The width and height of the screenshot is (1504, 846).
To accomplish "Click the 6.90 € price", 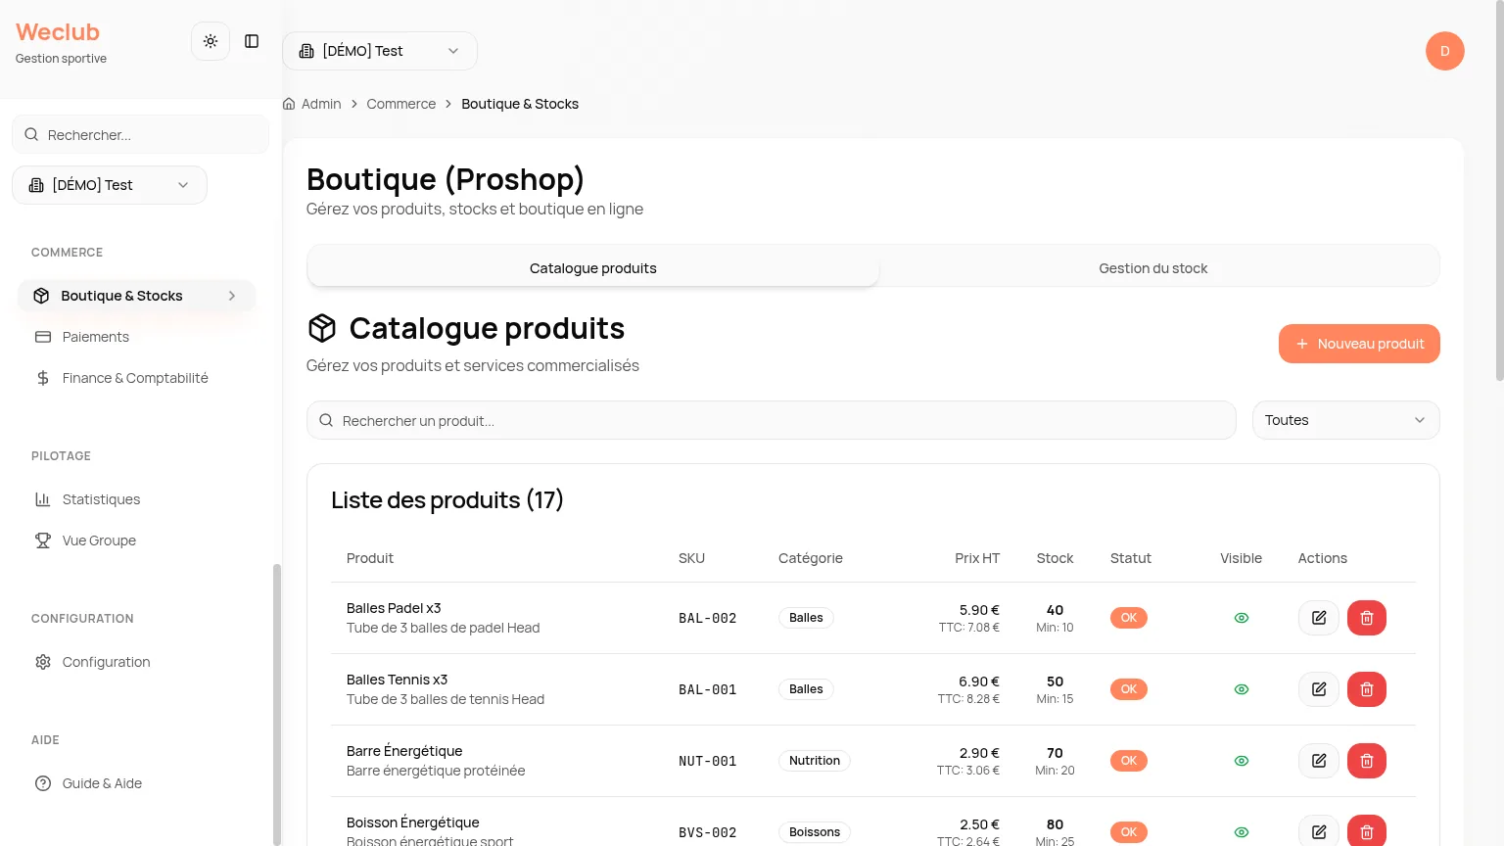I will [x=979, y=681].
